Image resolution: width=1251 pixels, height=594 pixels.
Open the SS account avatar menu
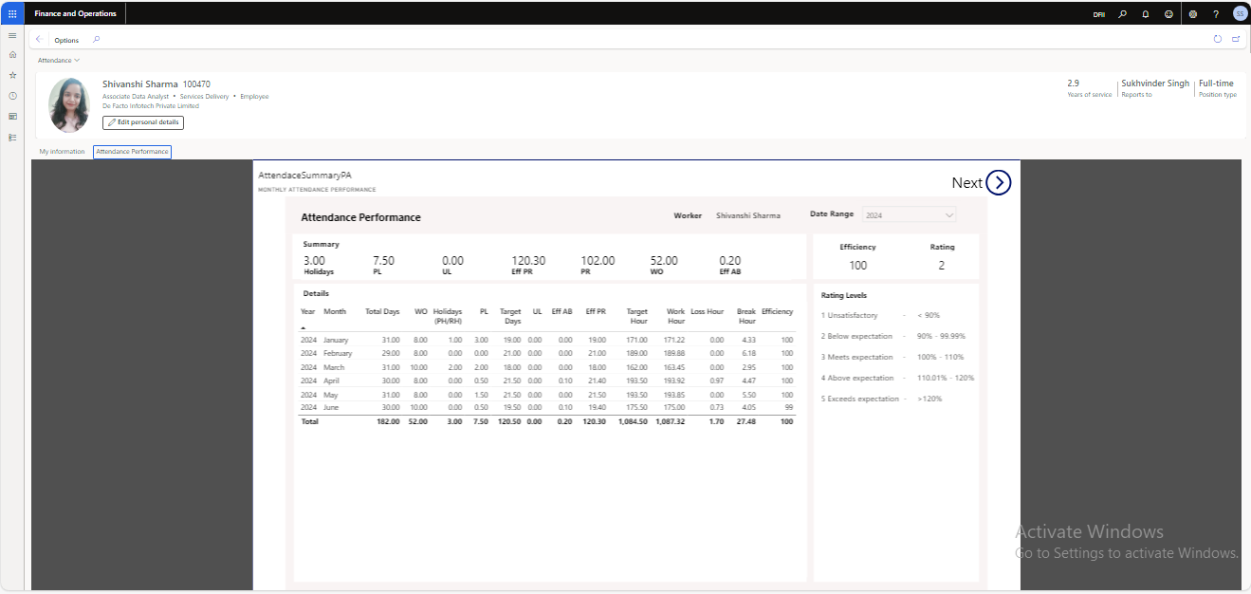click(x=1239, y=14)
